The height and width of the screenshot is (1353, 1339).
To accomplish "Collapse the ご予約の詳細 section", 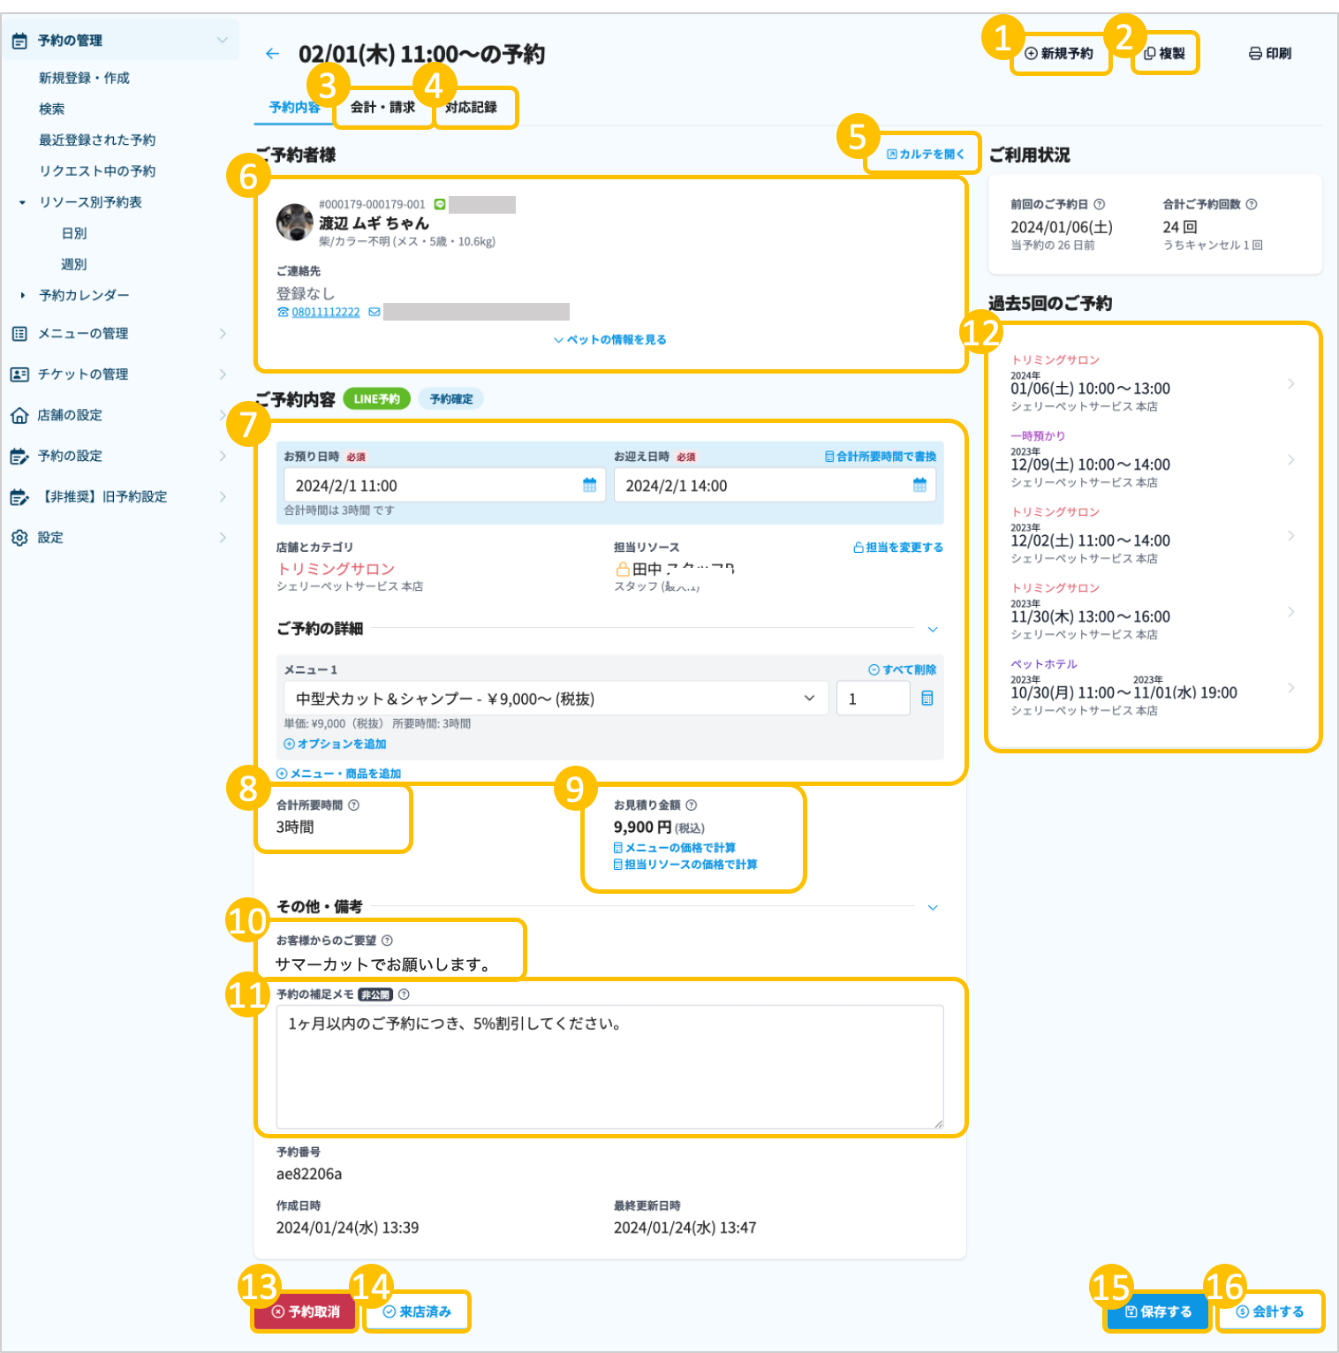I will coord(933,630).
